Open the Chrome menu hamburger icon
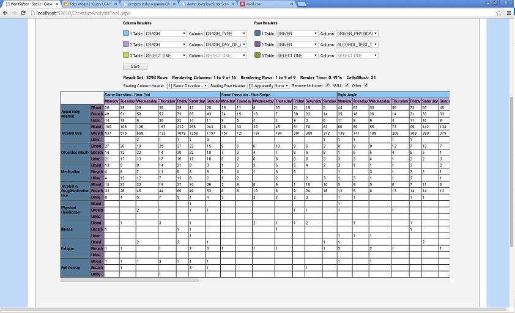 509,13
